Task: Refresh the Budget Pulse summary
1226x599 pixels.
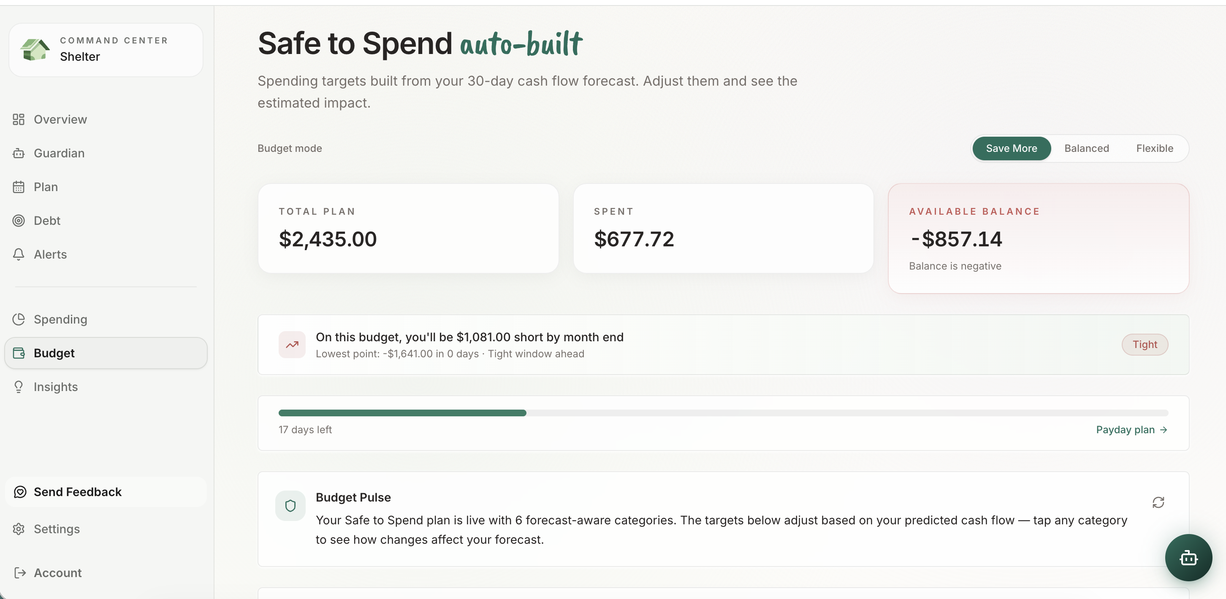Action: [x=1158, y=502]
